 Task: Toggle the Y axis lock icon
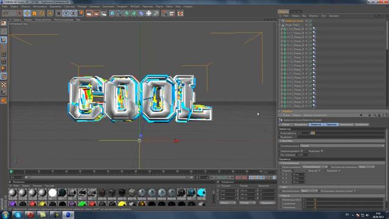pos(66,13)
